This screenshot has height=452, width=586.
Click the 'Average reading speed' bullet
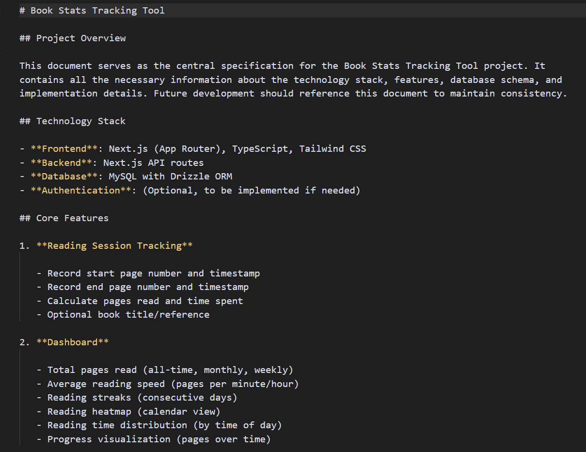(173, 384)
